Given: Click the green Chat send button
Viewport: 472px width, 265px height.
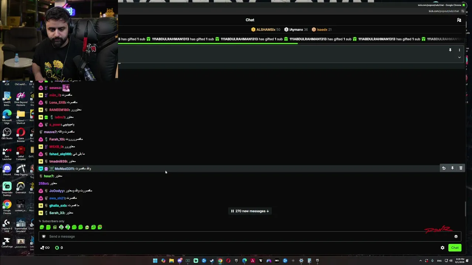Looking at the screenshot, I should 455,248.
